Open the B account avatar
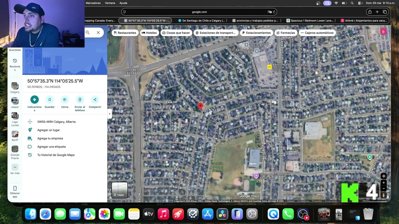The image size is (399, 224). click(x=383, y=32)
